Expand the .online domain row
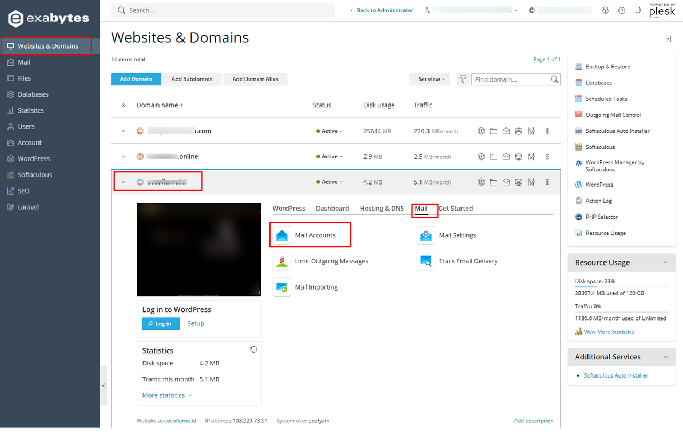 pyautogui.click(x=123, y=157)
